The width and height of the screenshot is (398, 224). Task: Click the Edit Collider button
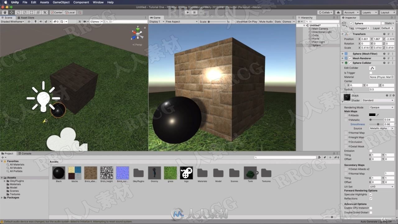tap(372, 68)
